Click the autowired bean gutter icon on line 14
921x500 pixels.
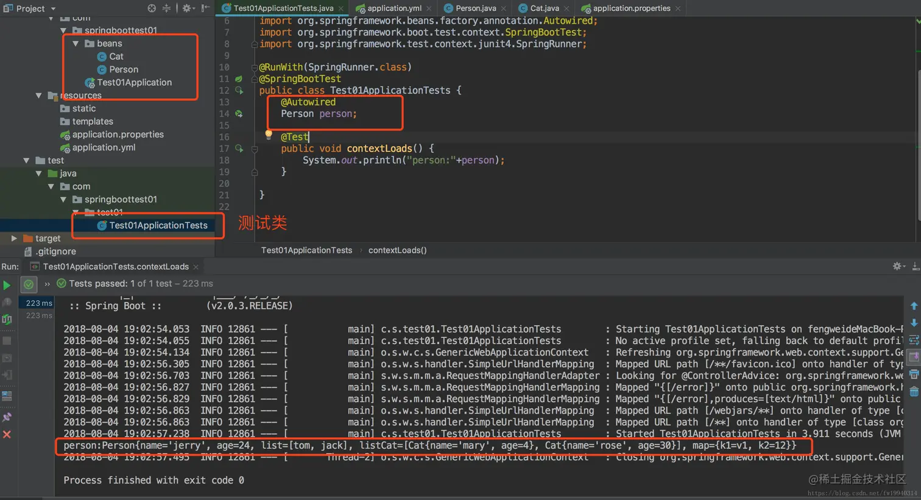239,114
